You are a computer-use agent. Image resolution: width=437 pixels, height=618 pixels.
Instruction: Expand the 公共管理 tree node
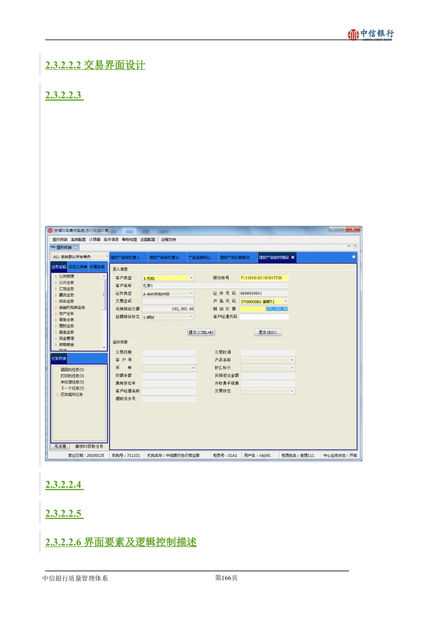[x=55, y=276]
